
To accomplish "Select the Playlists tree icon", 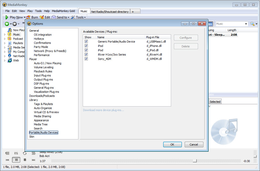I will (x=10, y=43).
